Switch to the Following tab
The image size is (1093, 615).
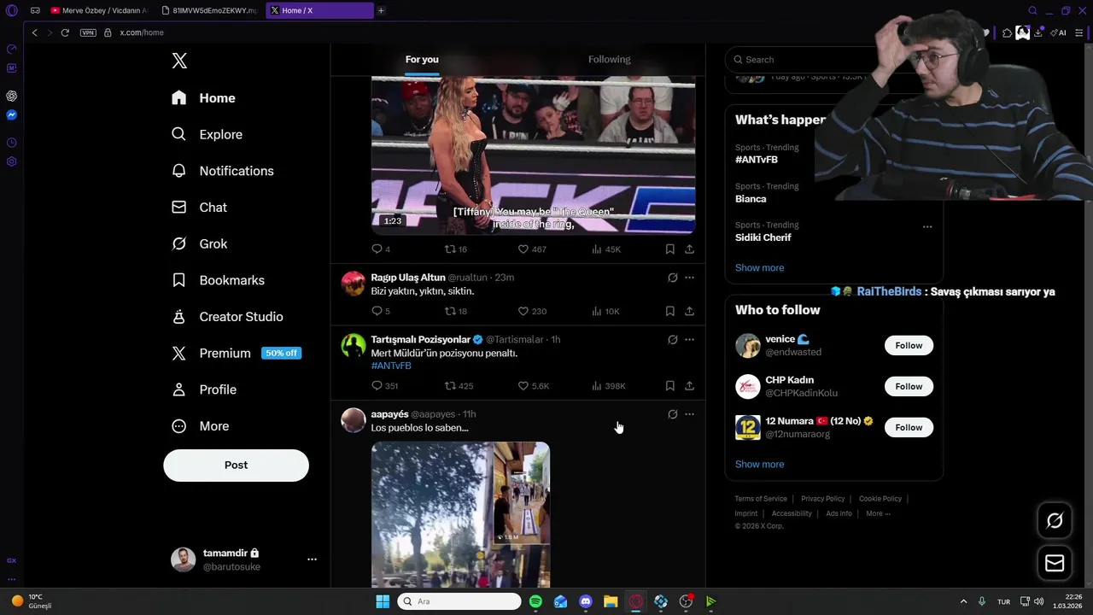click(610, 60)
